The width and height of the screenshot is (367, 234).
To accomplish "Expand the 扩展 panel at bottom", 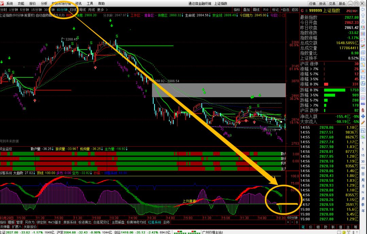I will [17, 227].
